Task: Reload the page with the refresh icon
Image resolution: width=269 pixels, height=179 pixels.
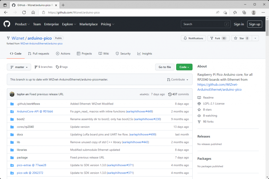Action: pyautogui.click(x=24, y=12)
